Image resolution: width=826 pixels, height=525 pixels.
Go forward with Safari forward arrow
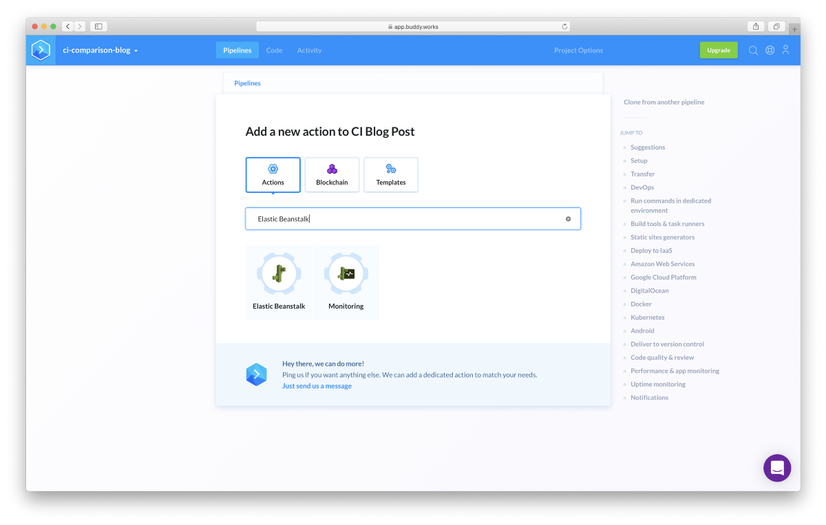tap(80, 26)
